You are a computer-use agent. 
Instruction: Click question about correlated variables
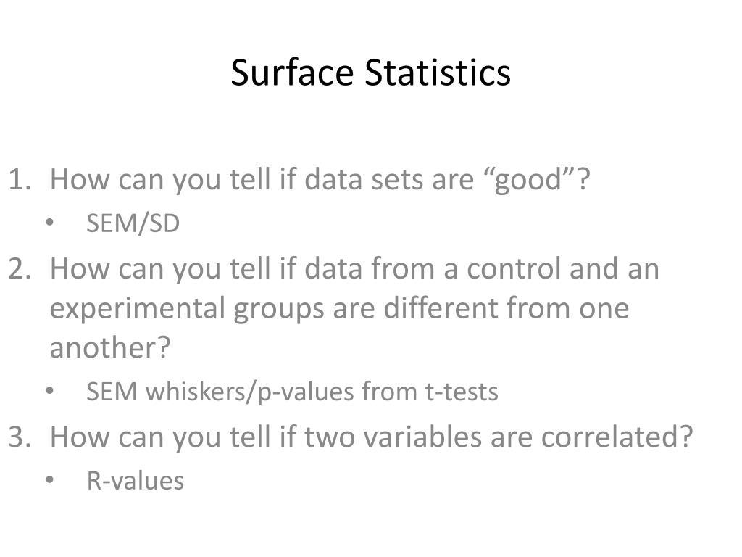tap(371, 437)
